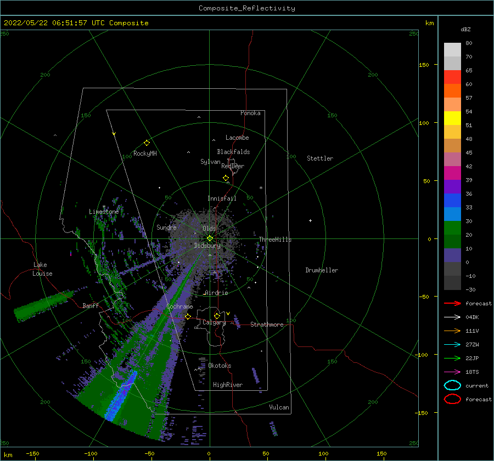Click the dBZ legend heading

465,29
